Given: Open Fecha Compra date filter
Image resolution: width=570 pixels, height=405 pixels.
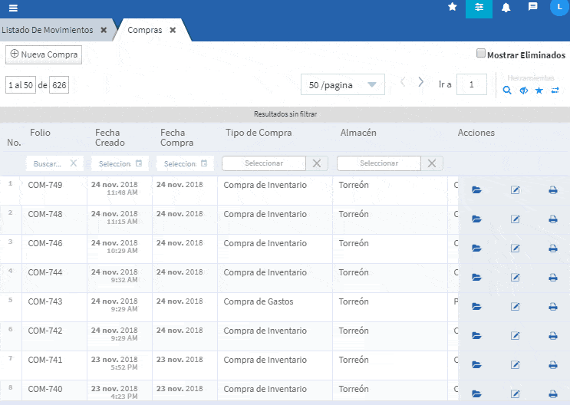Looking at the screenshot, I should tap(185, 163).
